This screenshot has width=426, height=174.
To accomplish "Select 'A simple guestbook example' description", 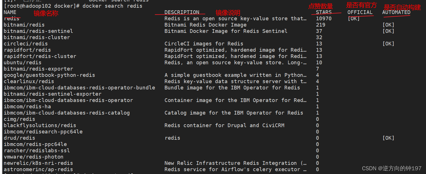I will point(236,75).
